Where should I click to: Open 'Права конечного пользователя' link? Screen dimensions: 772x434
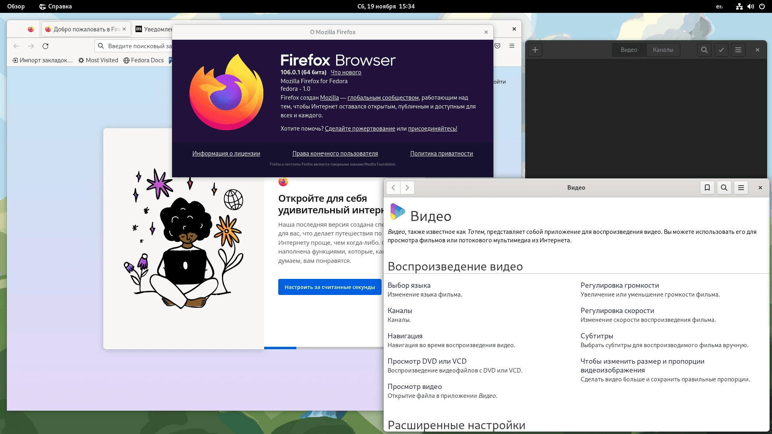click(335, 154)
